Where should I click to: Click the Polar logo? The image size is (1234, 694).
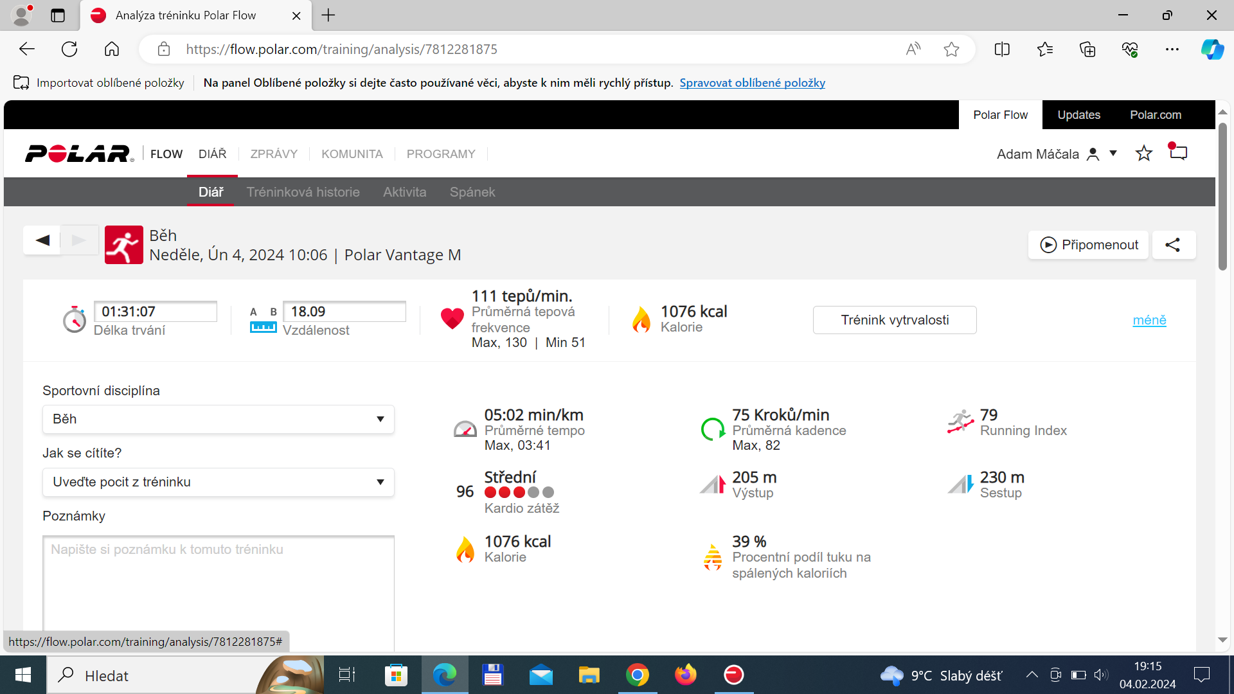coord(79,154)
